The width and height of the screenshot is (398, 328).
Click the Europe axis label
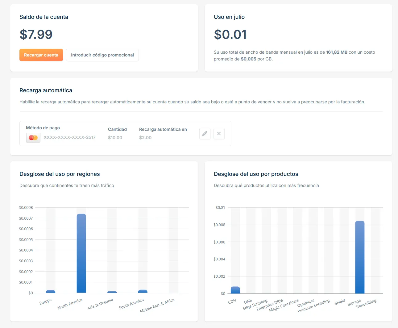tap(45, 301)
